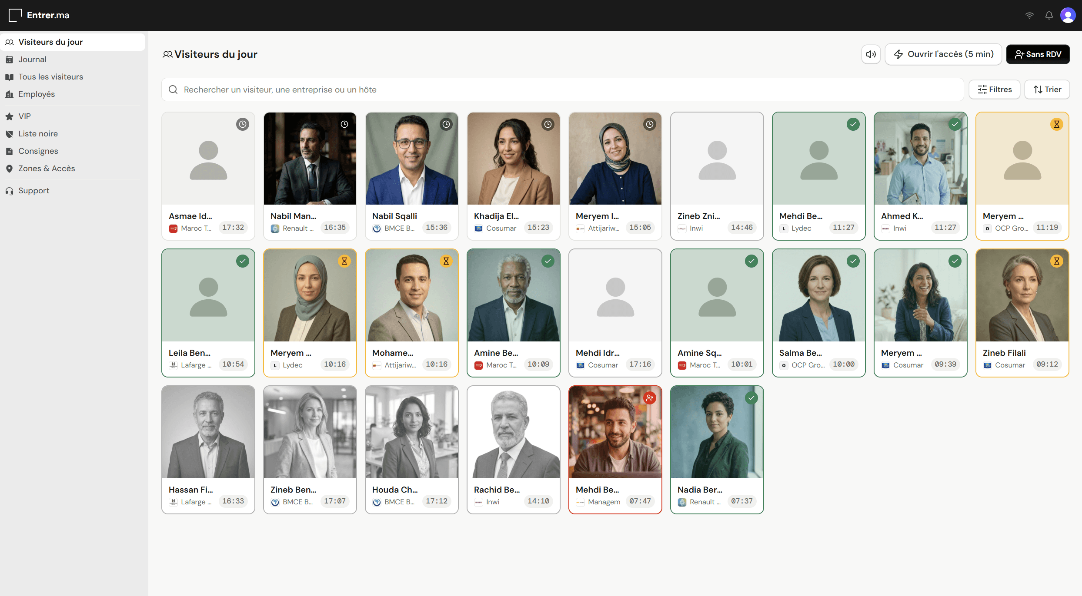Click the green check on Nadia Ber's card
This screenshot has height=596, width=1082.
[751, 398]
